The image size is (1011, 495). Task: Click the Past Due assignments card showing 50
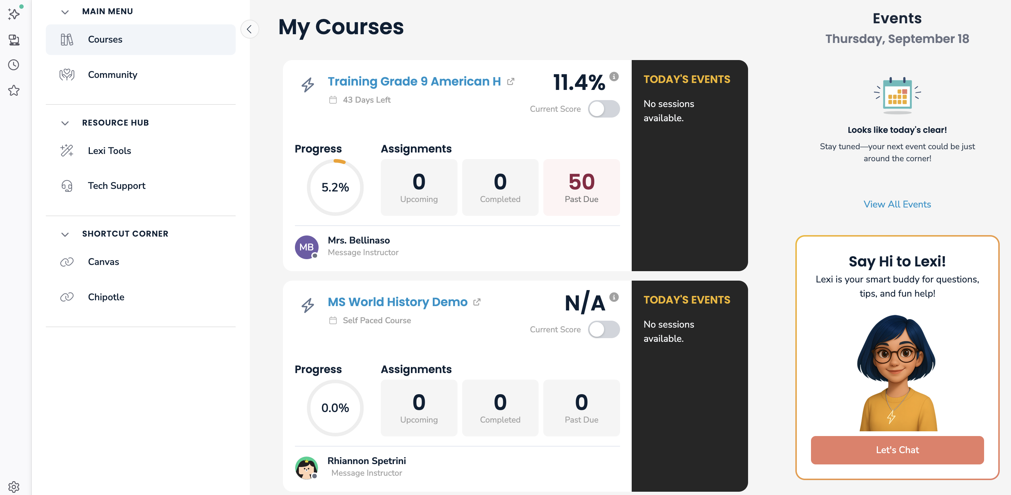click(x=581, y=187)
